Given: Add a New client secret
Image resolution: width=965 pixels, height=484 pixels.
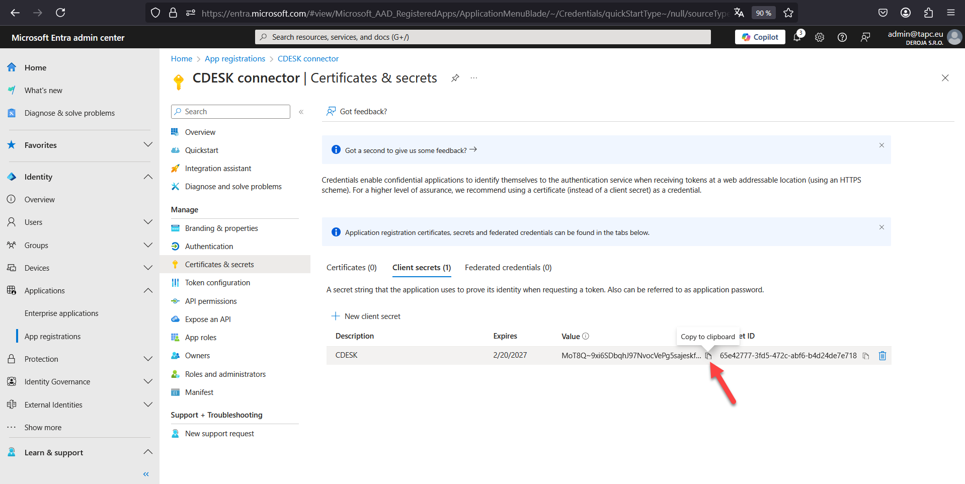Looking at the screenshot, I should tap(366, 316).
